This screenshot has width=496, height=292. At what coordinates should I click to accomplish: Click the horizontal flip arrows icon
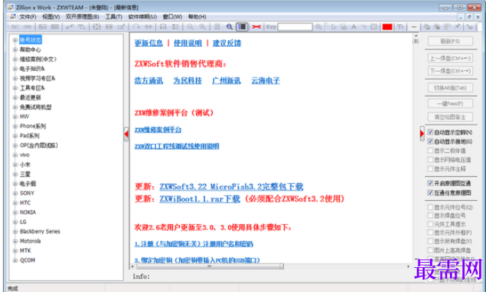149,27
